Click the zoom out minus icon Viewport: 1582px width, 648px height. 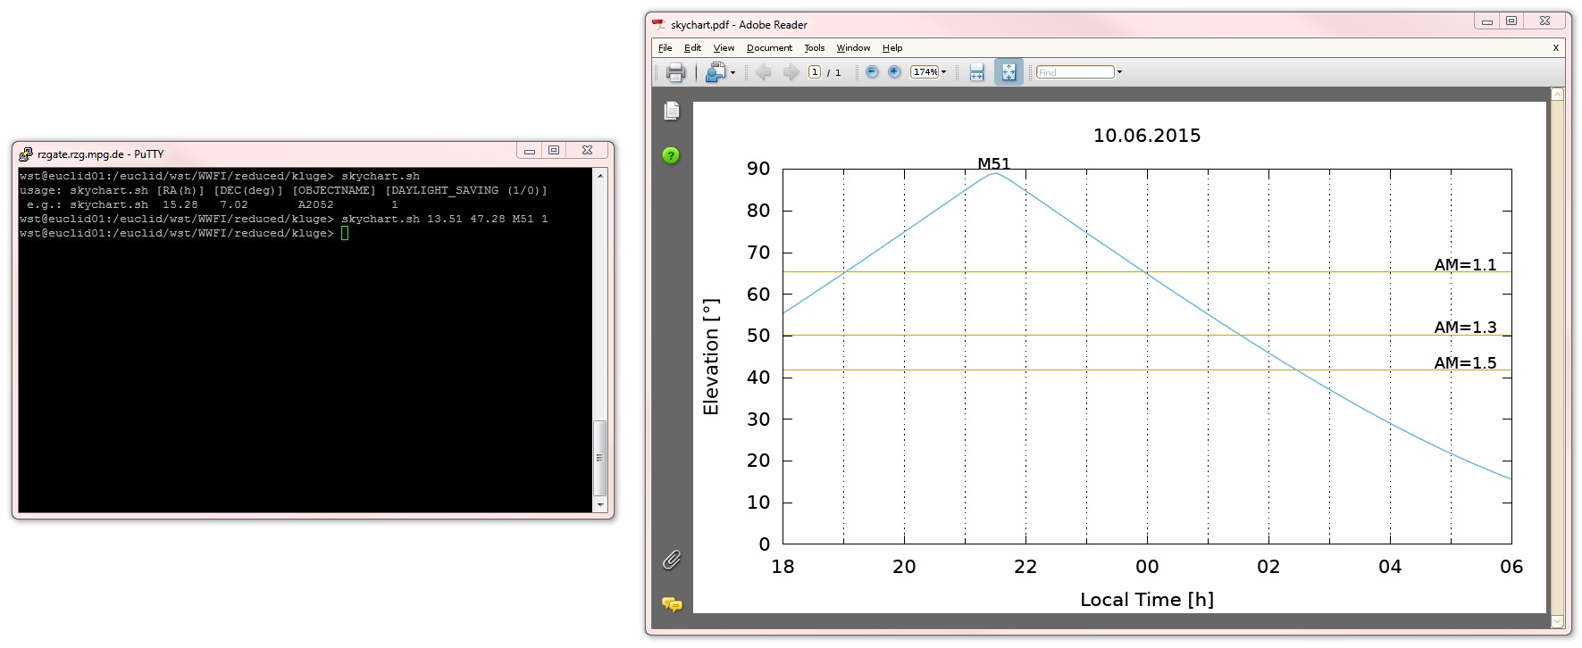tap(872, 72)
